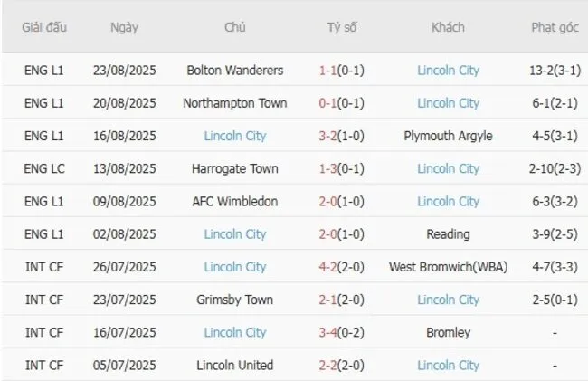588x381 pixels.
Task: Click the ENG LC league label
Action: pos(44,168)
